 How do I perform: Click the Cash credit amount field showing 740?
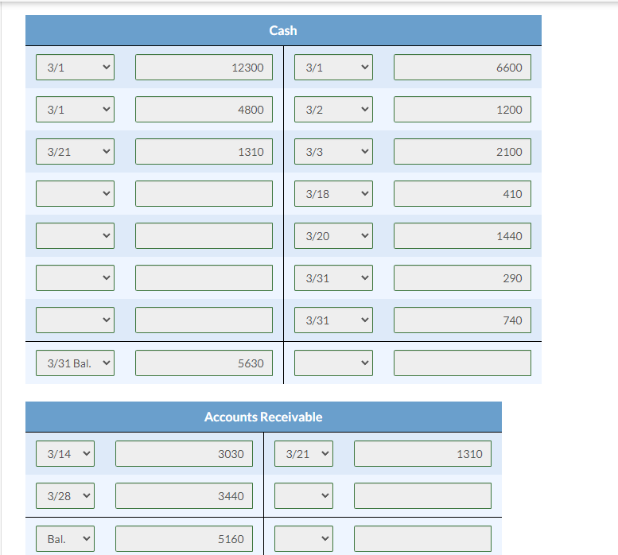pyautogui.click(x=462, y=320)
